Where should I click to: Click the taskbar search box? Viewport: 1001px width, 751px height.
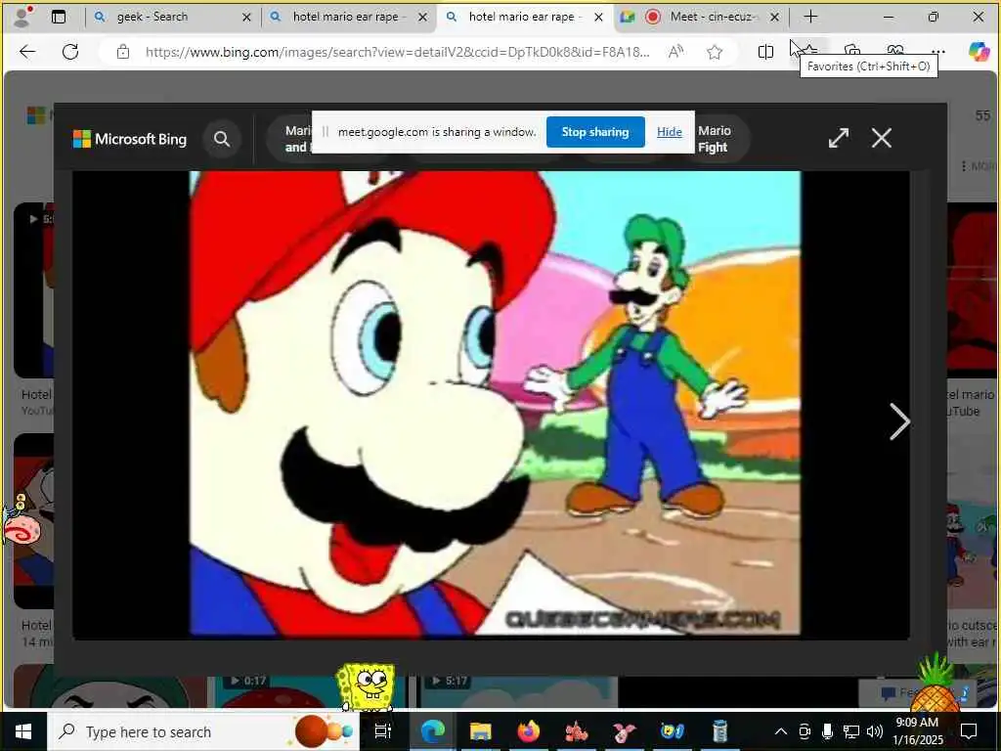(203, 731)
